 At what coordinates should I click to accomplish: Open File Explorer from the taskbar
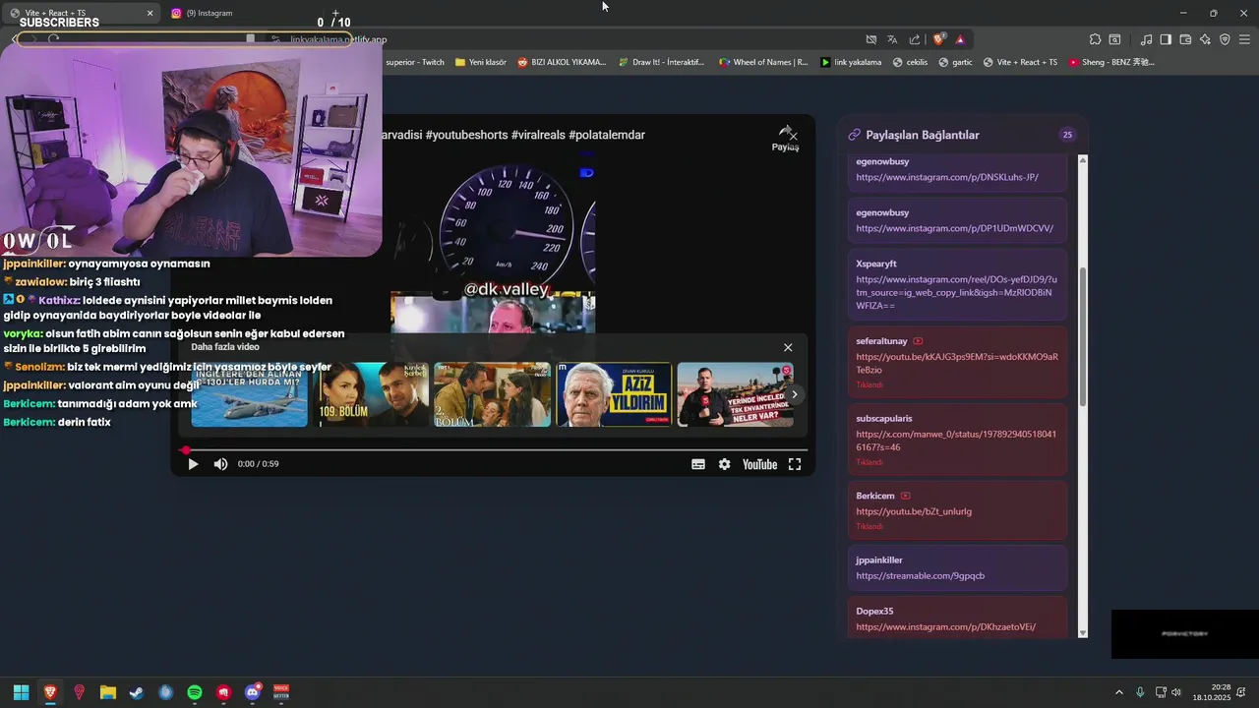108,692
